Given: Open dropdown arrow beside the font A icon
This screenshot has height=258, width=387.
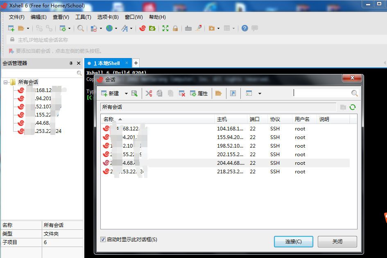Looking at the screenshot, I should click(x=131, y=29).
